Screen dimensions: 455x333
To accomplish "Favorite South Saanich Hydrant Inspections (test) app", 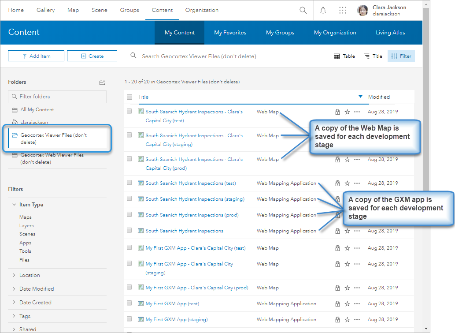I will tap(347, 183).
